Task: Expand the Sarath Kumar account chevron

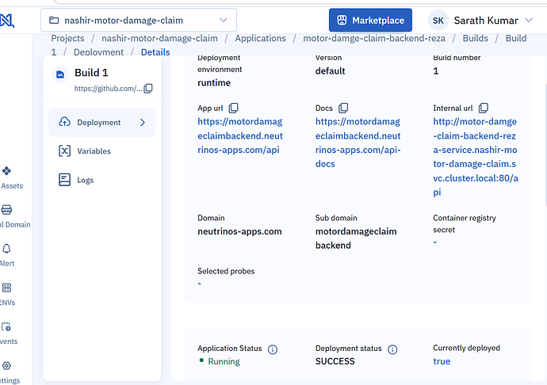Action: 529,21
